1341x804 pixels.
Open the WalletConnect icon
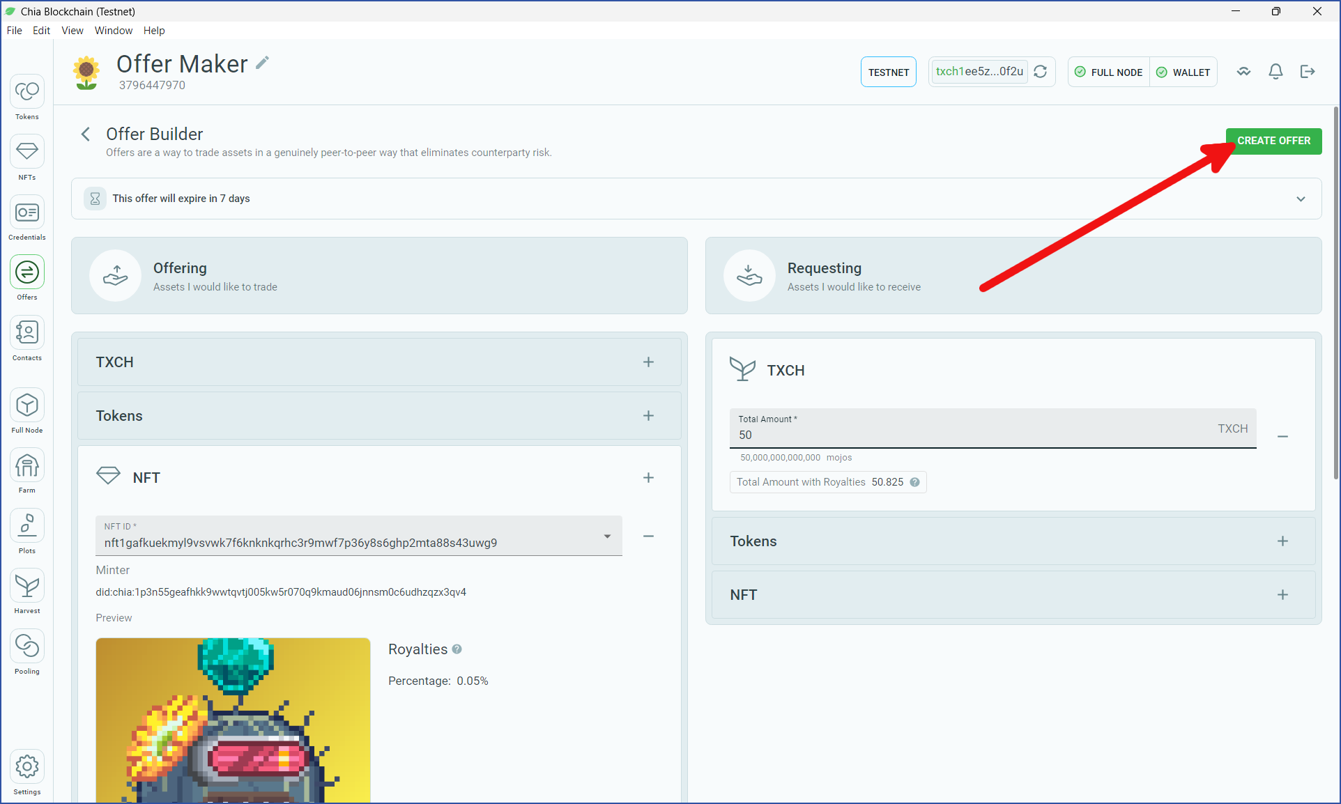[1243, 72]
